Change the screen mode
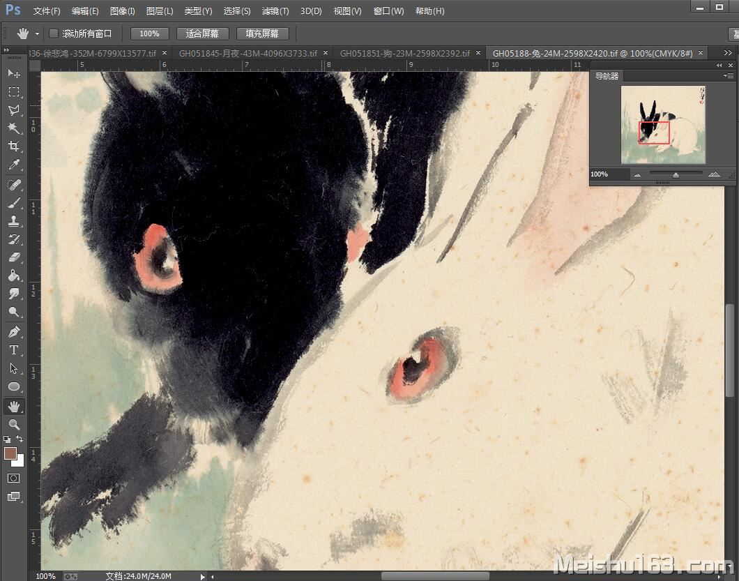The width and height of the screenshot is (739, 581). (14, 496)
